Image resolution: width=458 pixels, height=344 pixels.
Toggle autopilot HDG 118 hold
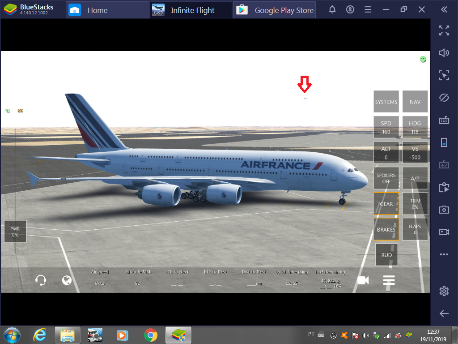(415, 127)
